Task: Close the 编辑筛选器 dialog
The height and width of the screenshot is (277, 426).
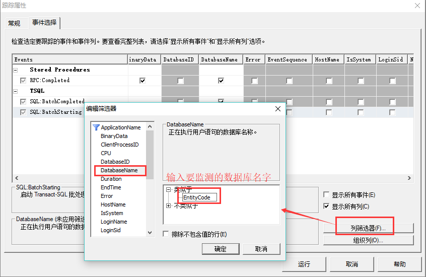Action: [x=277, y=109]
